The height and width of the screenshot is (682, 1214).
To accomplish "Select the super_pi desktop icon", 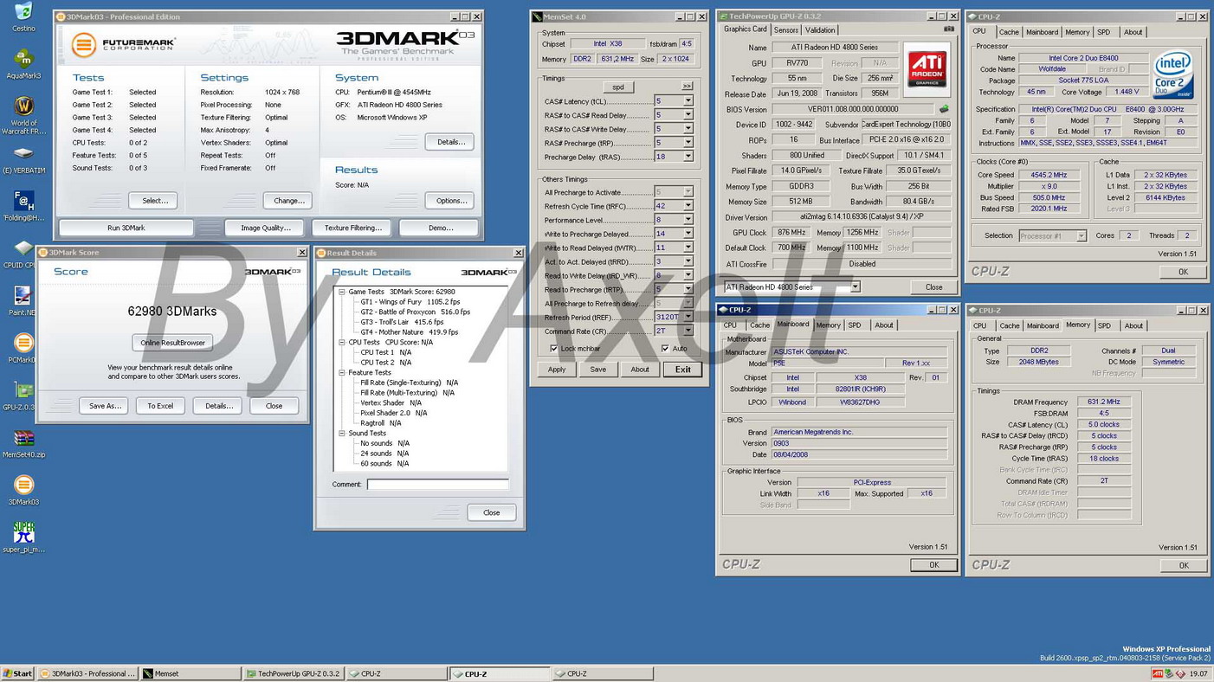I will [23, 537].
